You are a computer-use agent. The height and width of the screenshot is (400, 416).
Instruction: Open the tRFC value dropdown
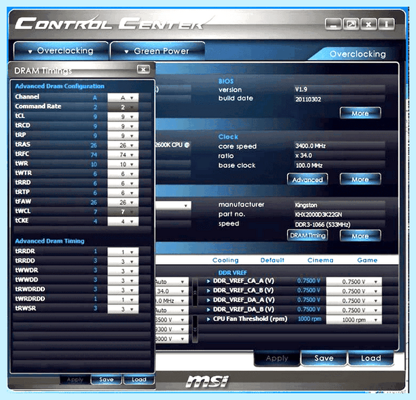point(123,155)
